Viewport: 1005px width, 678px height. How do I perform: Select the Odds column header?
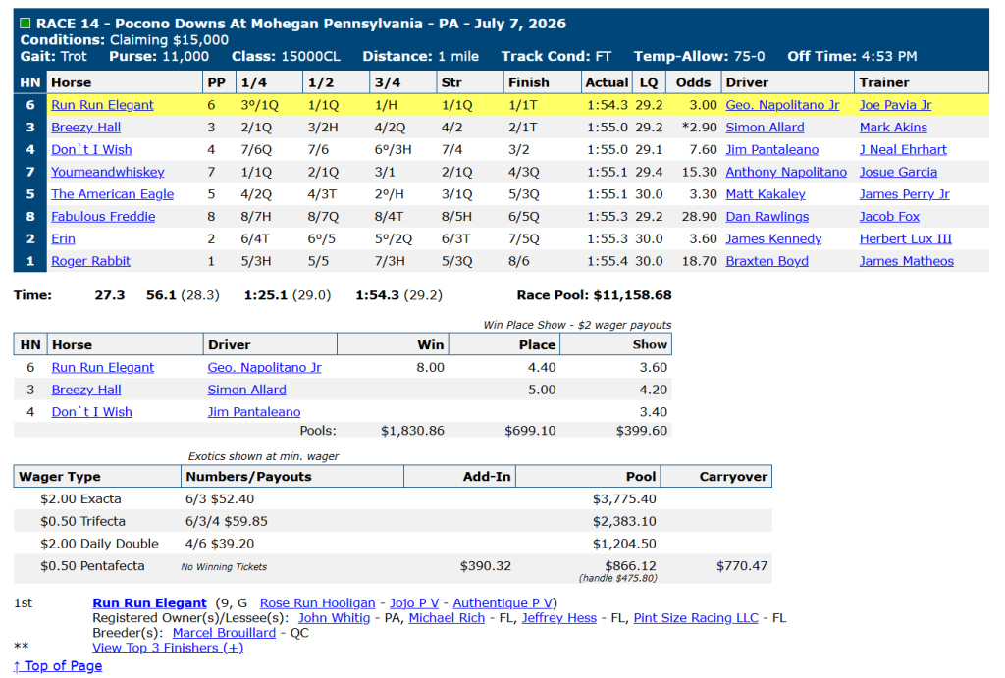(693, 82)
